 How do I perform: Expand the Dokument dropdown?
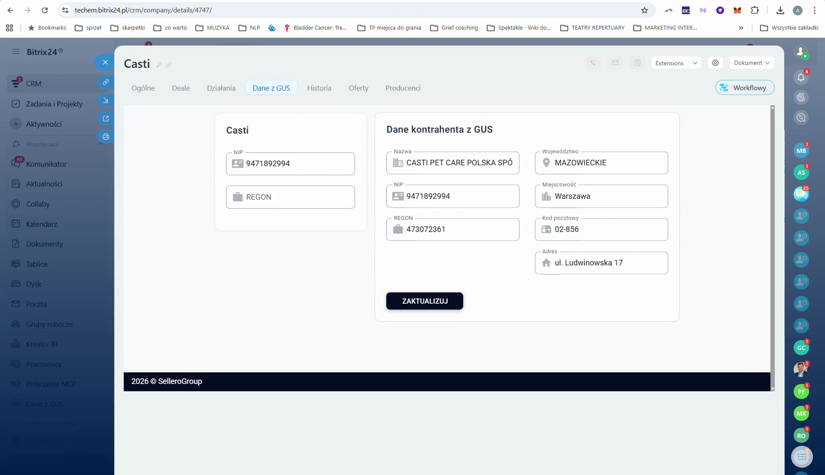(x=751, y=63)
